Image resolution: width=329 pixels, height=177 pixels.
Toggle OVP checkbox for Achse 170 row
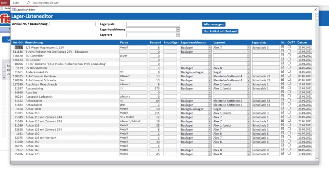pos(289,153)
